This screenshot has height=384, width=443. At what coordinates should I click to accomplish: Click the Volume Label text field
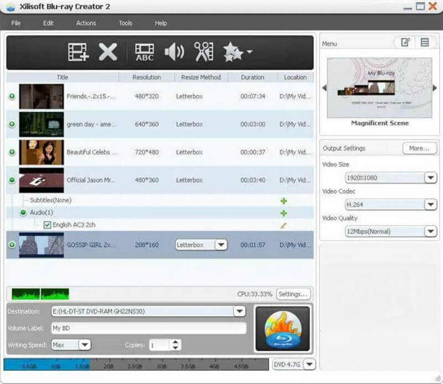(149, 328)
